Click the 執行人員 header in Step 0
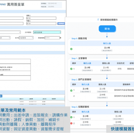134x134 pixels. click(x=107, y=44)
